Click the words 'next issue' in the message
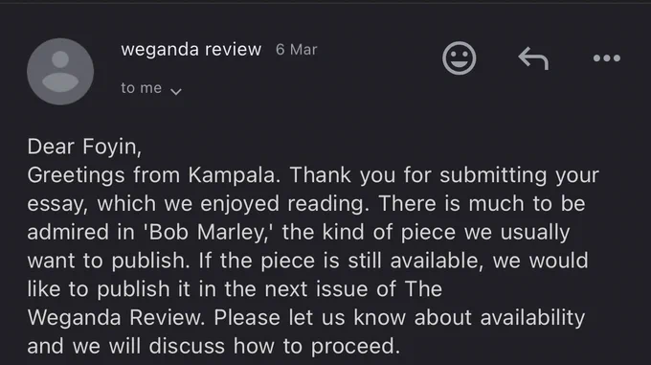The image size is (651, 365). click(x=316, y=289)
